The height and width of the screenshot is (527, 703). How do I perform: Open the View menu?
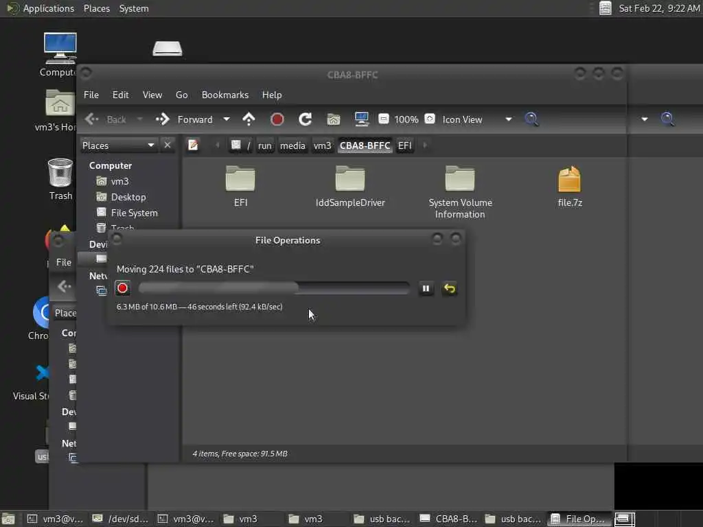[152, 95]
